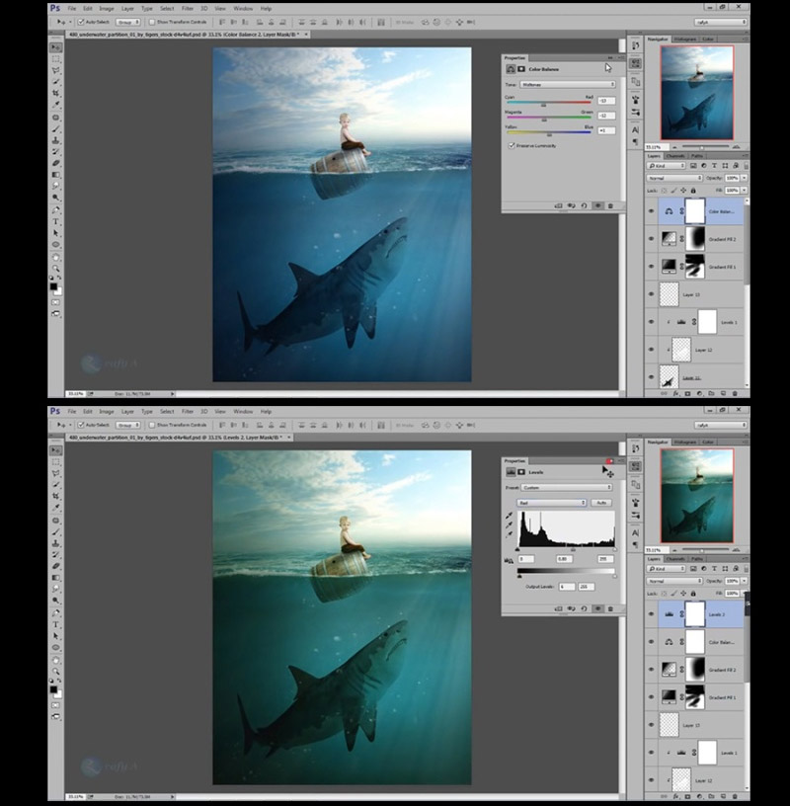Pick the Eyedropper tool in the Levels window toolbar

pyautogui.click(x=55, y=508)
